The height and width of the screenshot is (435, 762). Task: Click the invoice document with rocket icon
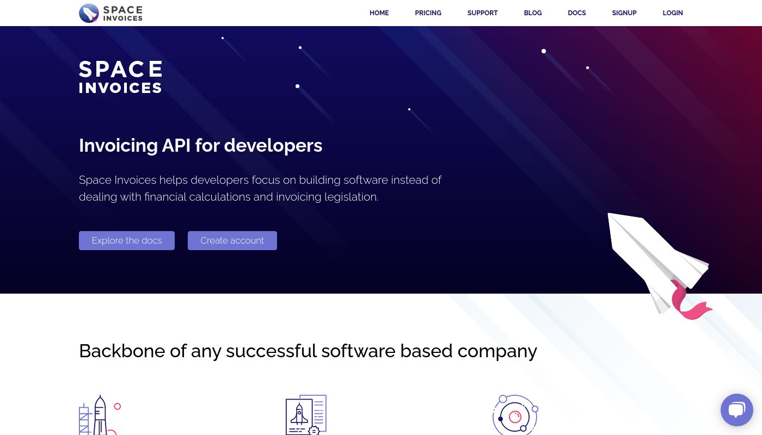306,415
